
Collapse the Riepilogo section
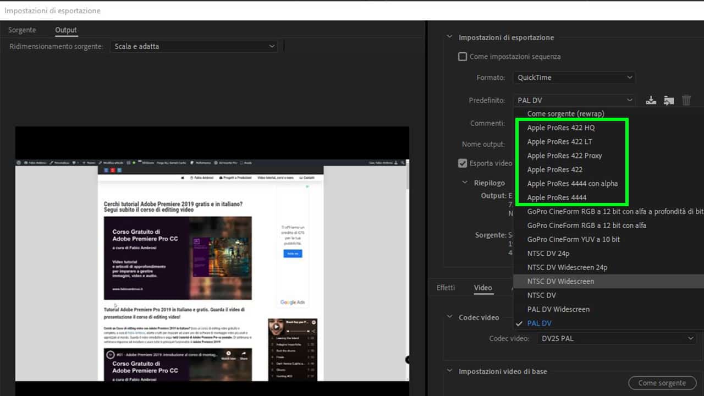tap(465, 183)
